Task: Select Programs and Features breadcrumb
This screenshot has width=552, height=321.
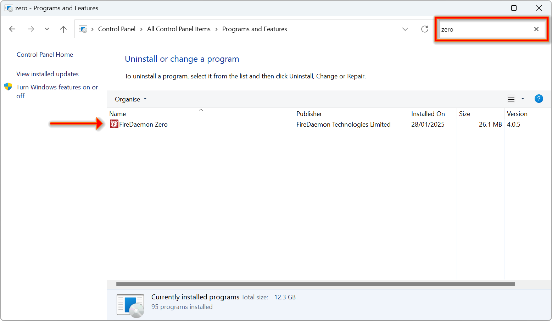Action: click(255, 29)
